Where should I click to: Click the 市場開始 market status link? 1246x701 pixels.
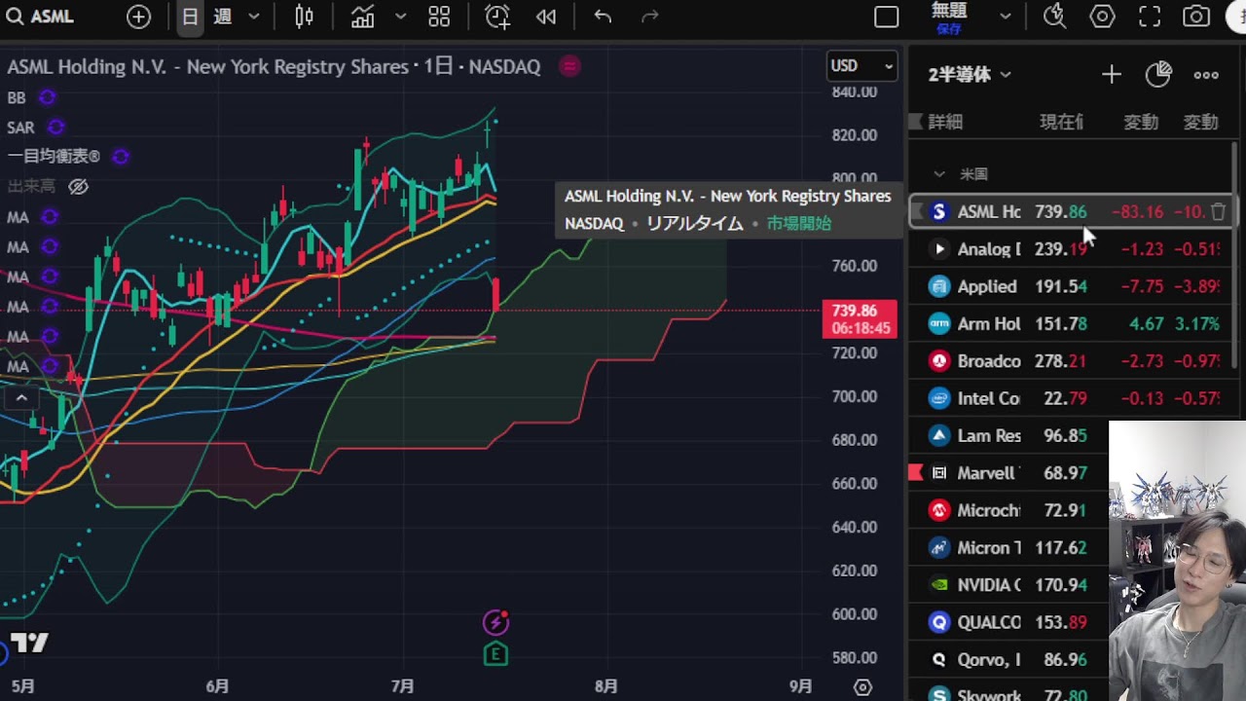(x=798, y=223)
